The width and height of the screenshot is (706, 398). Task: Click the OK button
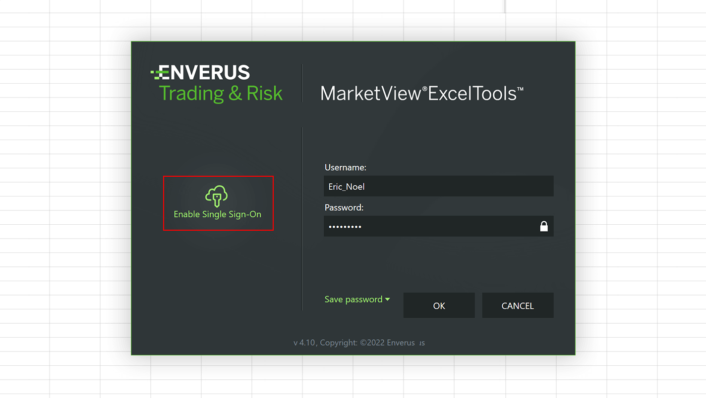tap(439, 305)
